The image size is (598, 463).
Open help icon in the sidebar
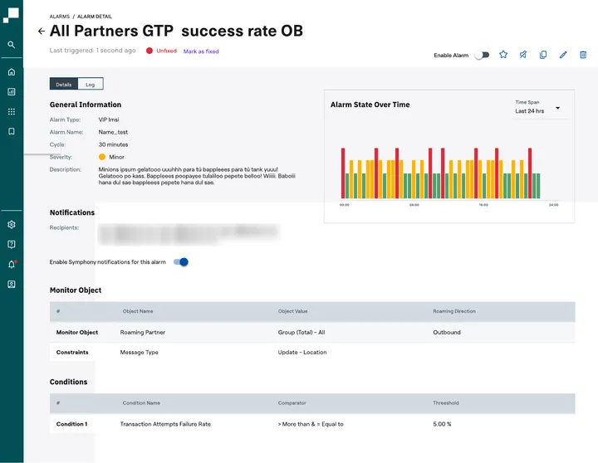tap(12, 244)
